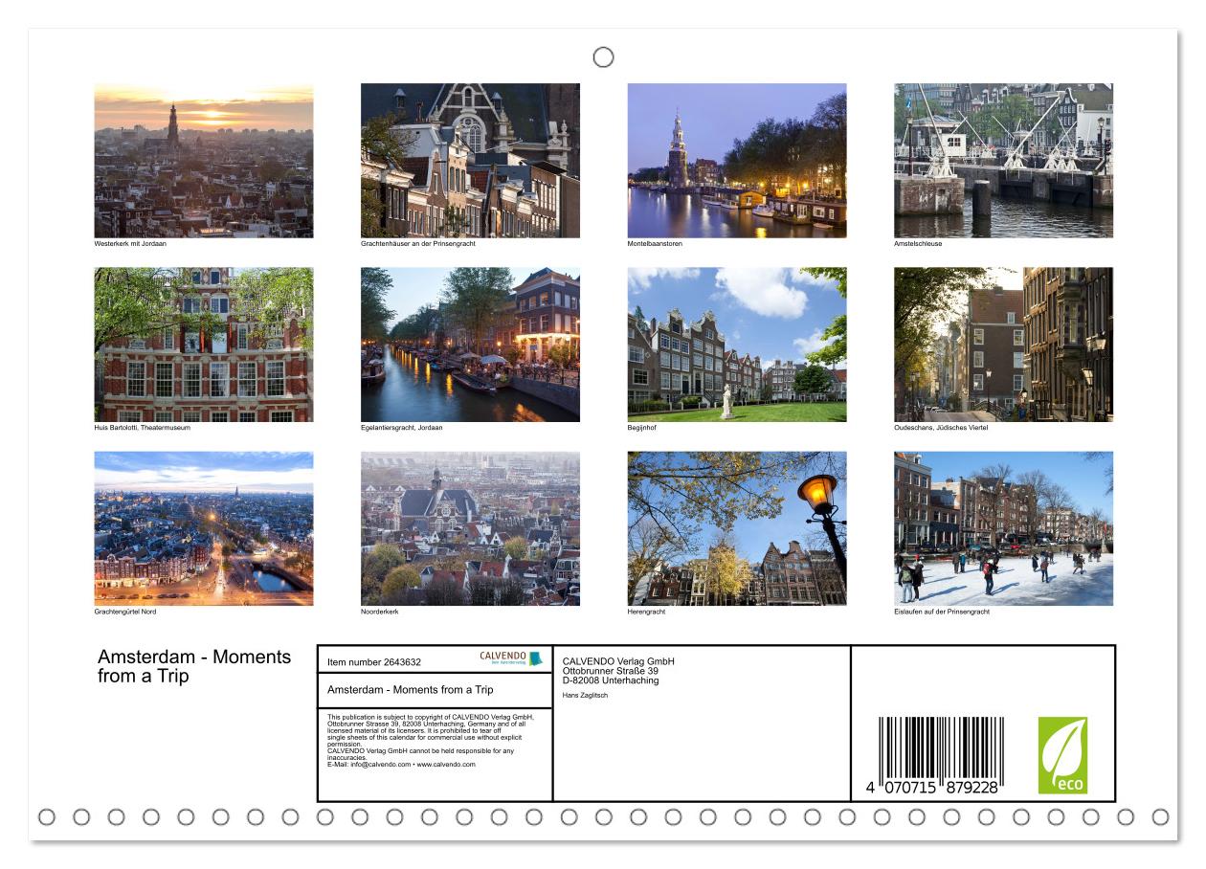1206x869 pixels.
Task: Click the caption 'Oudeschans, Jüdisches Viertel'
Action: point(941,428)
